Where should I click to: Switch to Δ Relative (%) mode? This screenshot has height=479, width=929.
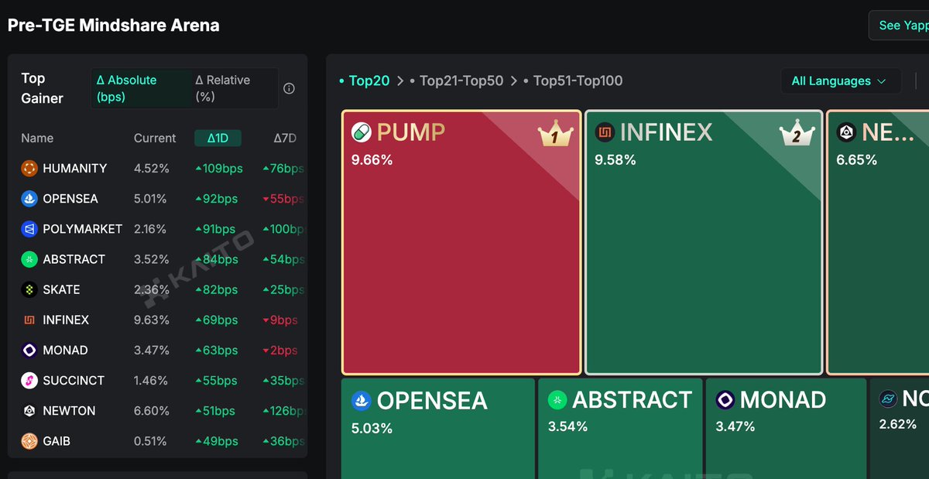pos(234,88)
